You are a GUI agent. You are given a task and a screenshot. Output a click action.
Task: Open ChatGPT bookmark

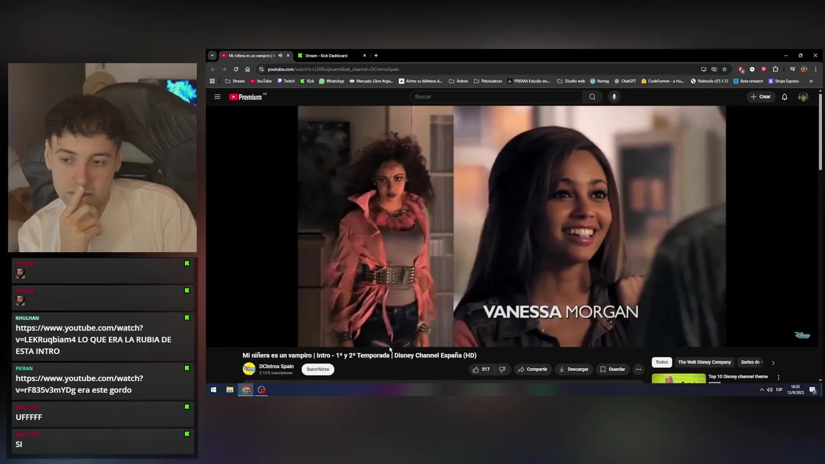[625, 81]
